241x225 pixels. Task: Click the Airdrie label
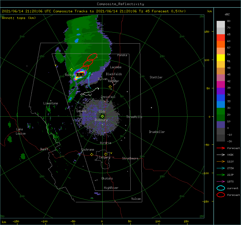click(x=106, y=143)
